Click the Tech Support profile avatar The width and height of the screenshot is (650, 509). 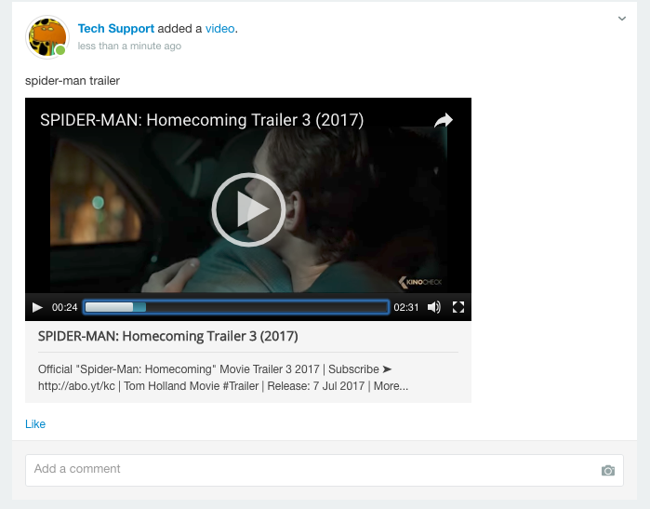[47, 37]
